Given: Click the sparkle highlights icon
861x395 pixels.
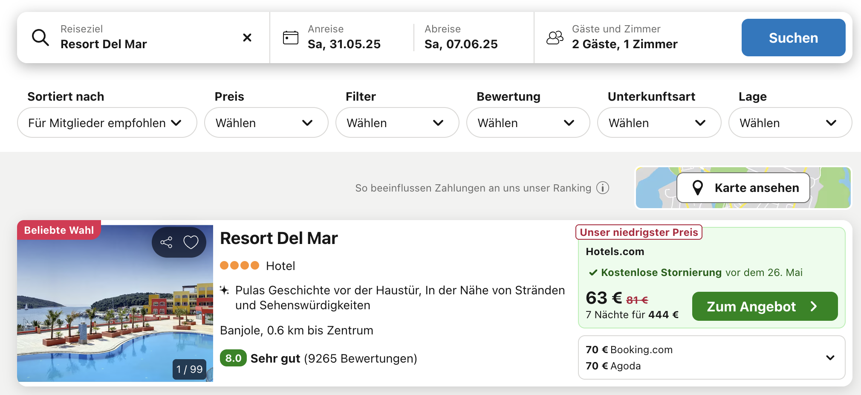Looking at the screenshot, I should coord(224,290).
